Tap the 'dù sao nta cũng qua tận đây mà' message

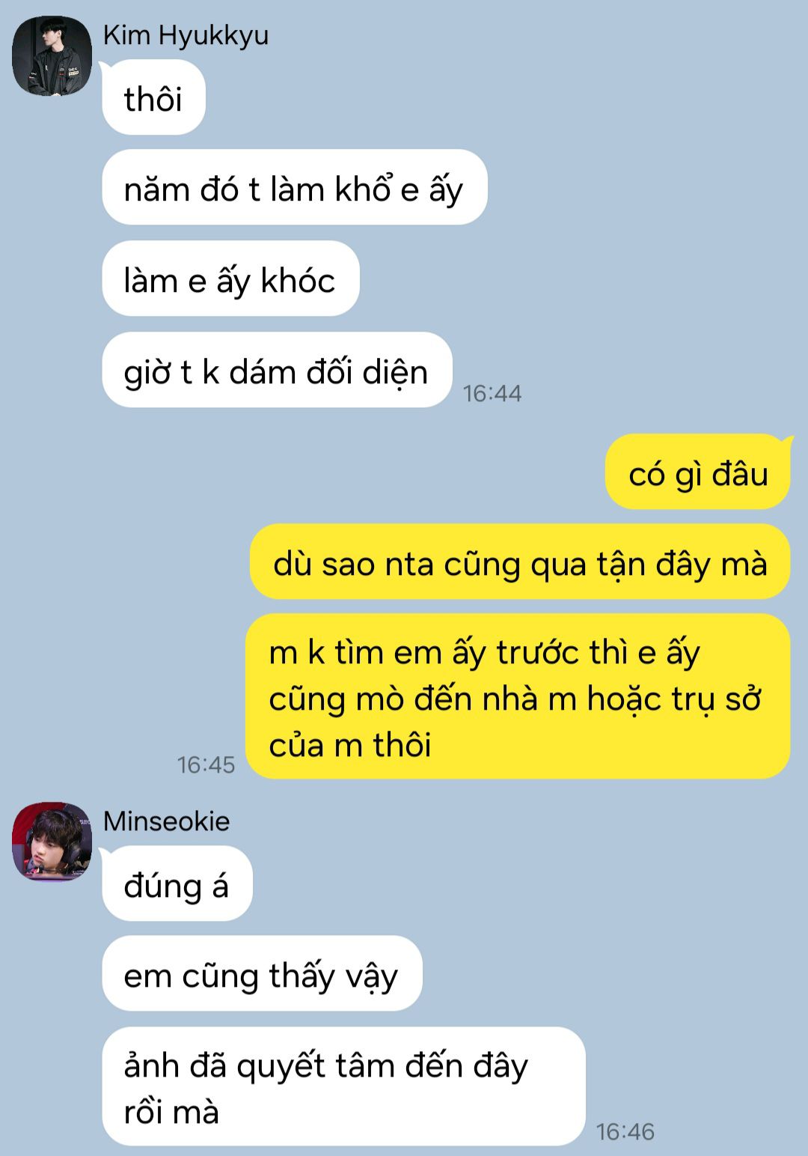coord(520,562)
